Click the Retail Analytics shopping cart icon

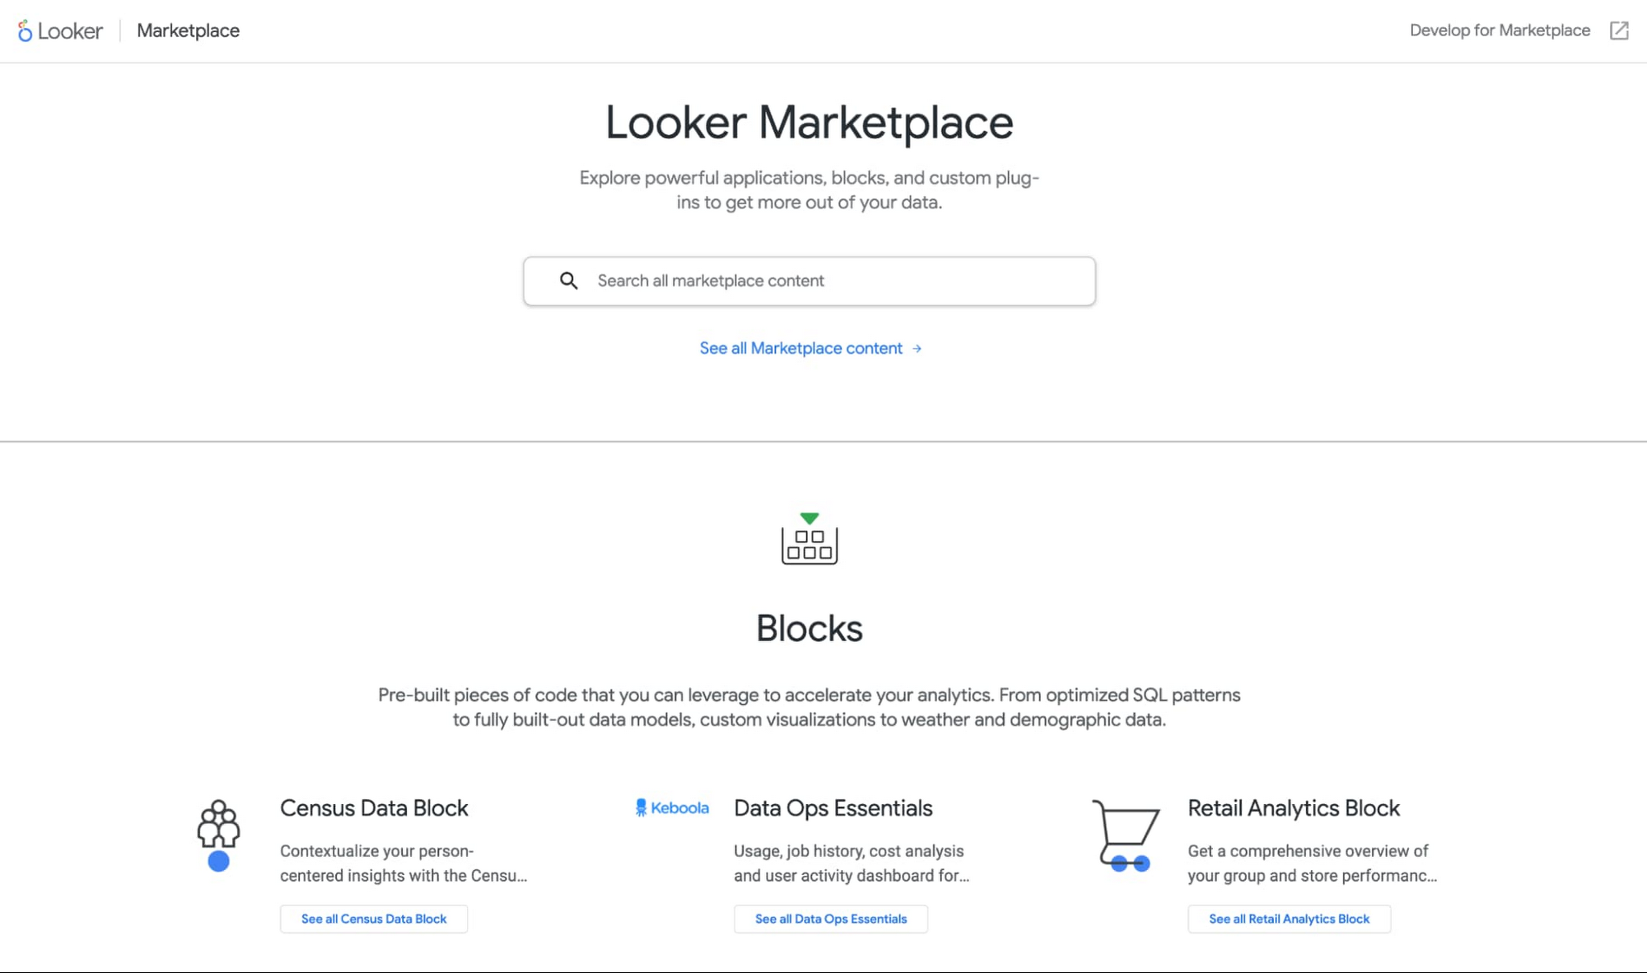(1126, 835)
